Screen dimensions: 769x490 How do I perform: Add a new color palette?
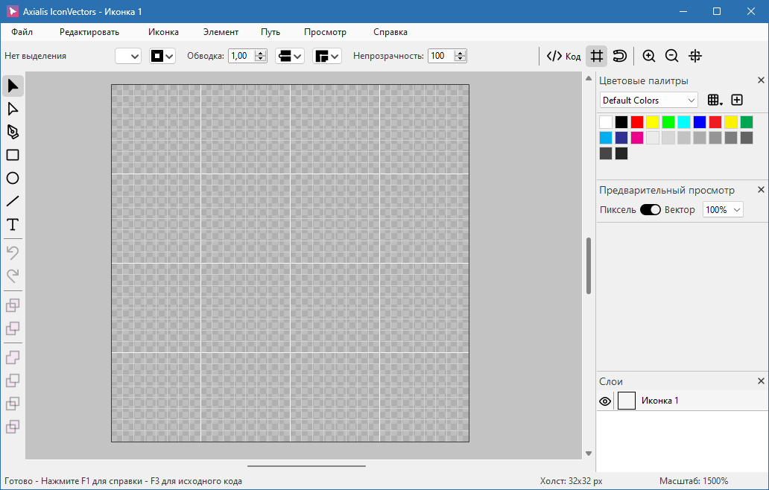click(737, 100)
